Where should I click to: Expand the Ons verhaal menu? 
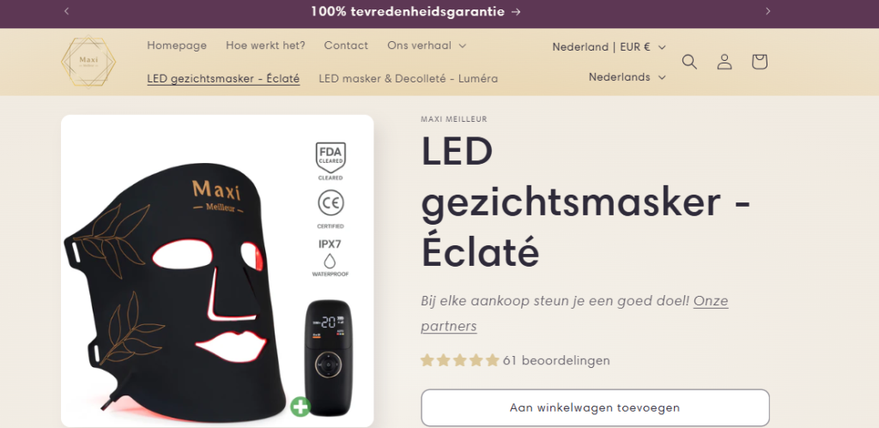point(426,45)
